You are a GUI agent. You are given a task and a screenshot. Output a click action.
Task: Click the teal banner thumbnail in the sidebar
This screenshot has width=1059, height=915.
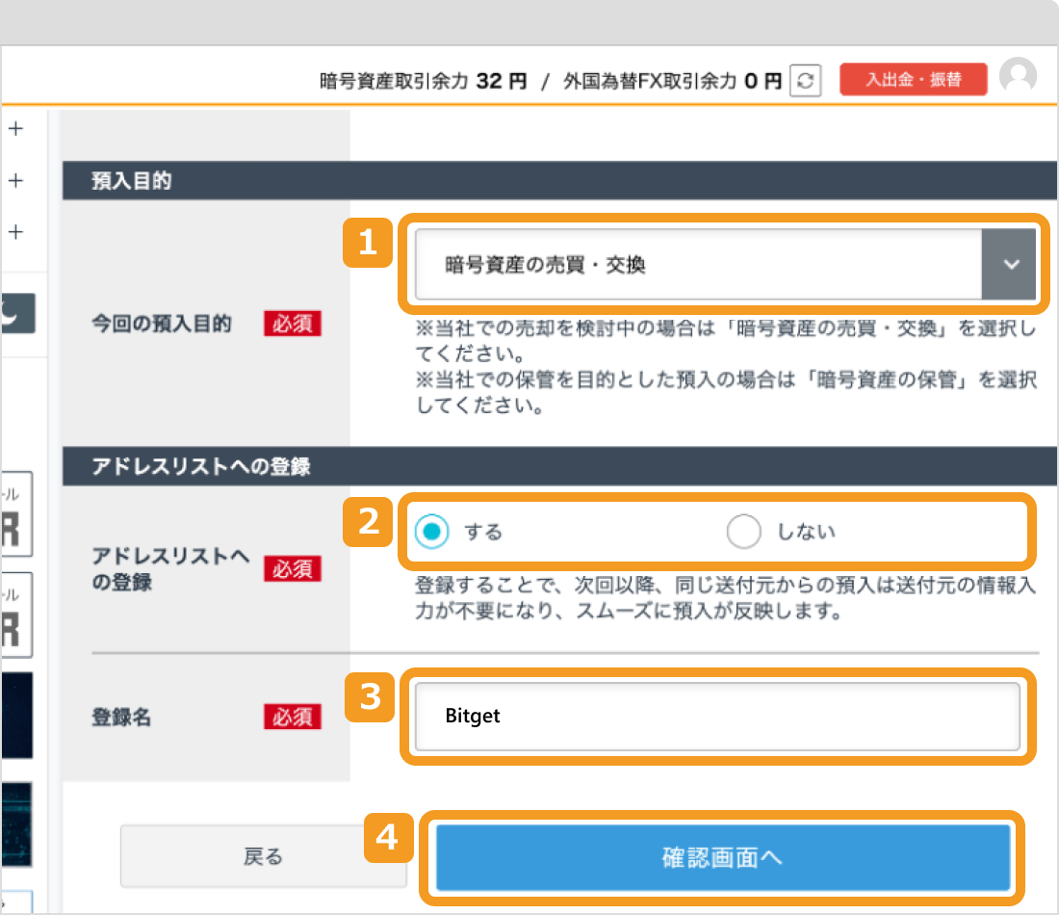point(14,821)
